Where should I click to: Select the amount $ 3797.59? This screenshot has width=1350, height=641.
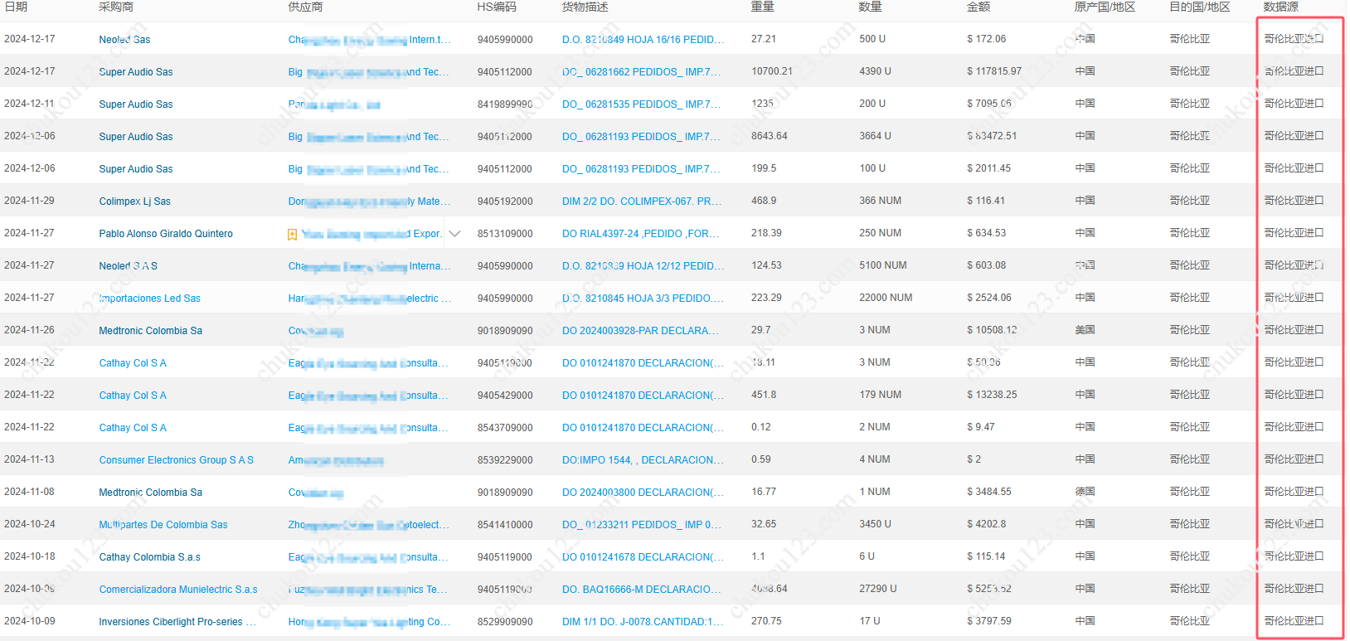pos(989,621)
